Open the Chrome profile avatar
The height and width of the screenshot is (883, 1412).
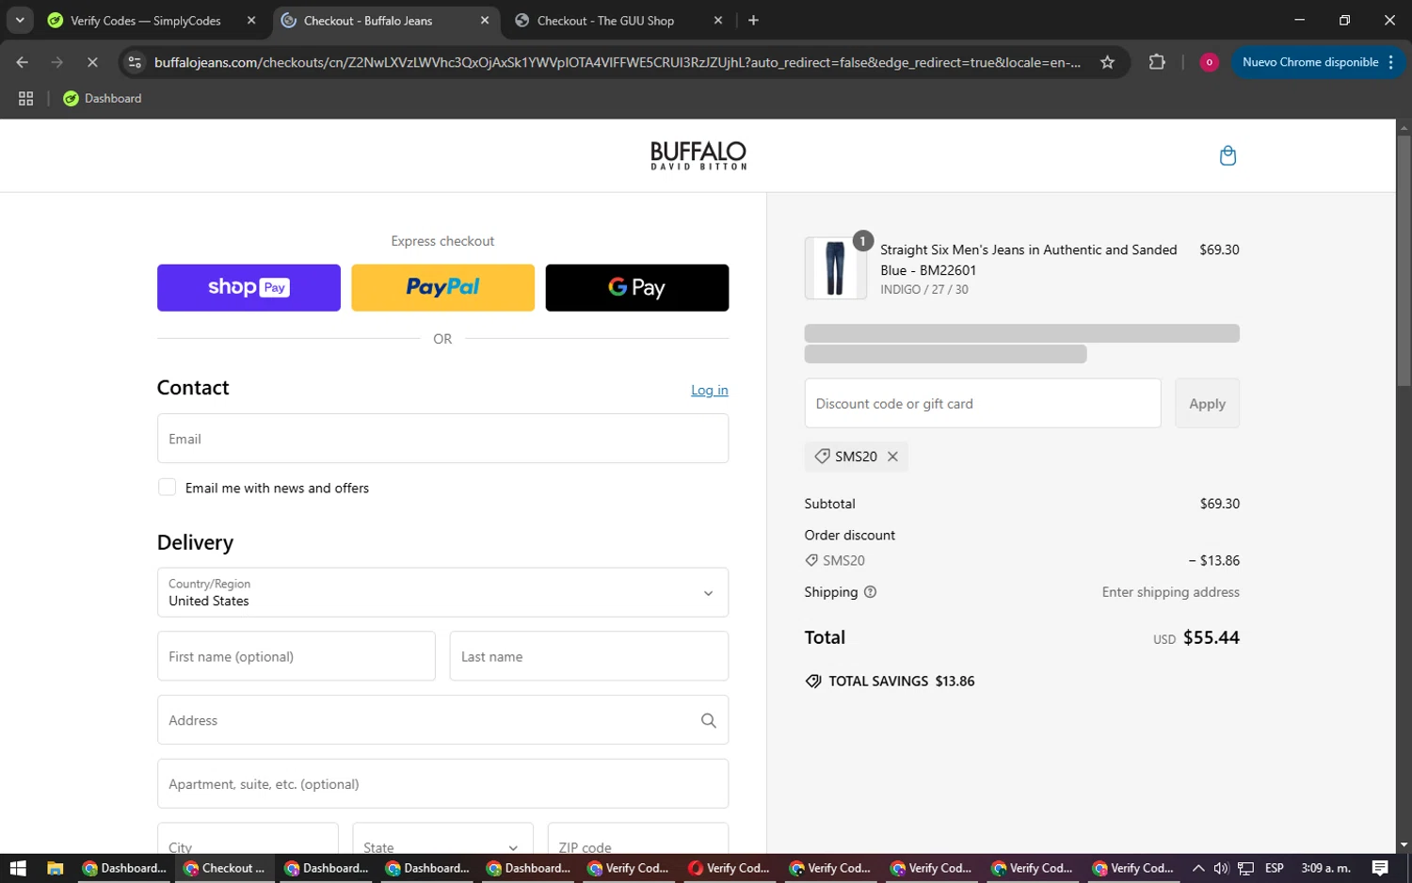[x=1209, y=62]
